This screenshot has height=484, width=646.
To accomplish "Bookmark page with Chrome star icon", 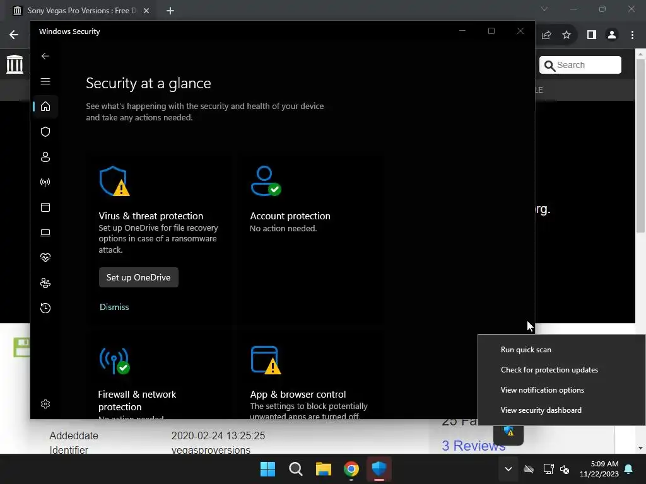I will 567,35.
